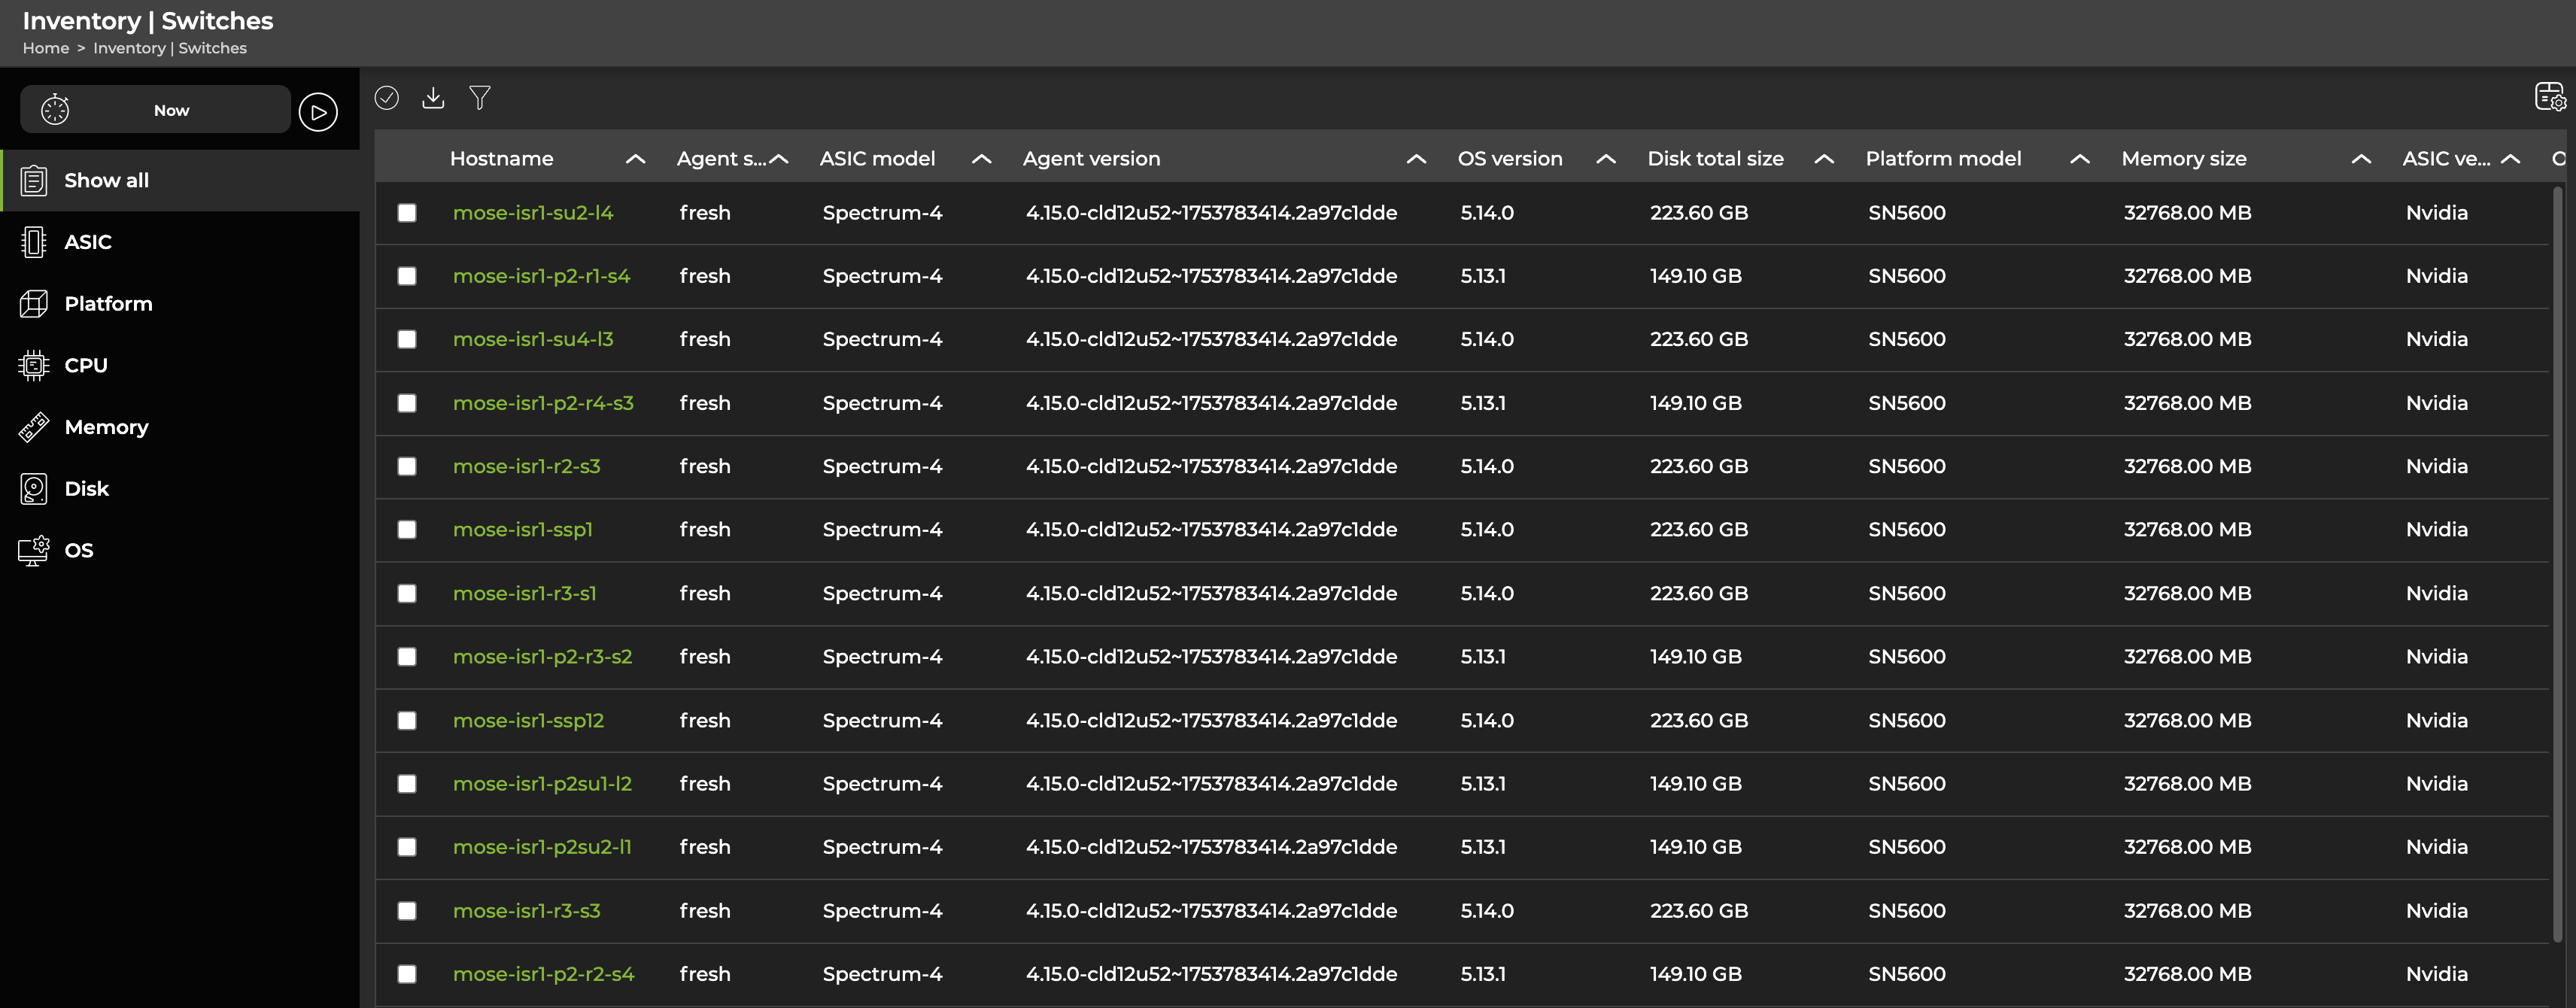
Task: Open the mose-isr1-p2-r1-s4 hostname link
Action: [x=541, y=276]
